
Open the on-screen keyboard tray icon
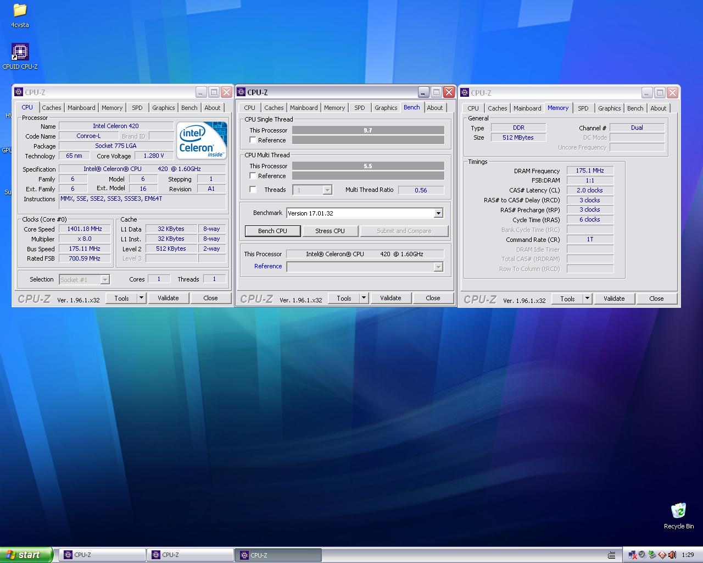(x=612, y=555)
